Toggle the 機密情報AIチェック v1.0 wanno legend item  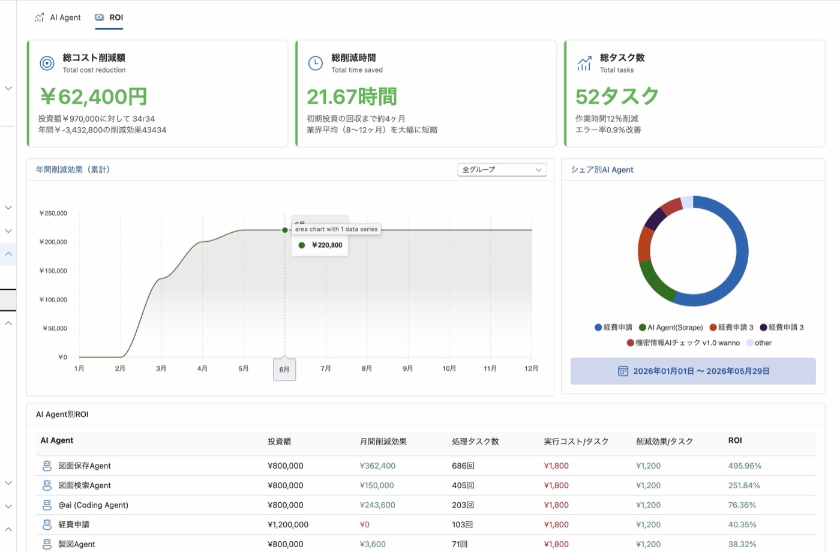pos(683,343)
